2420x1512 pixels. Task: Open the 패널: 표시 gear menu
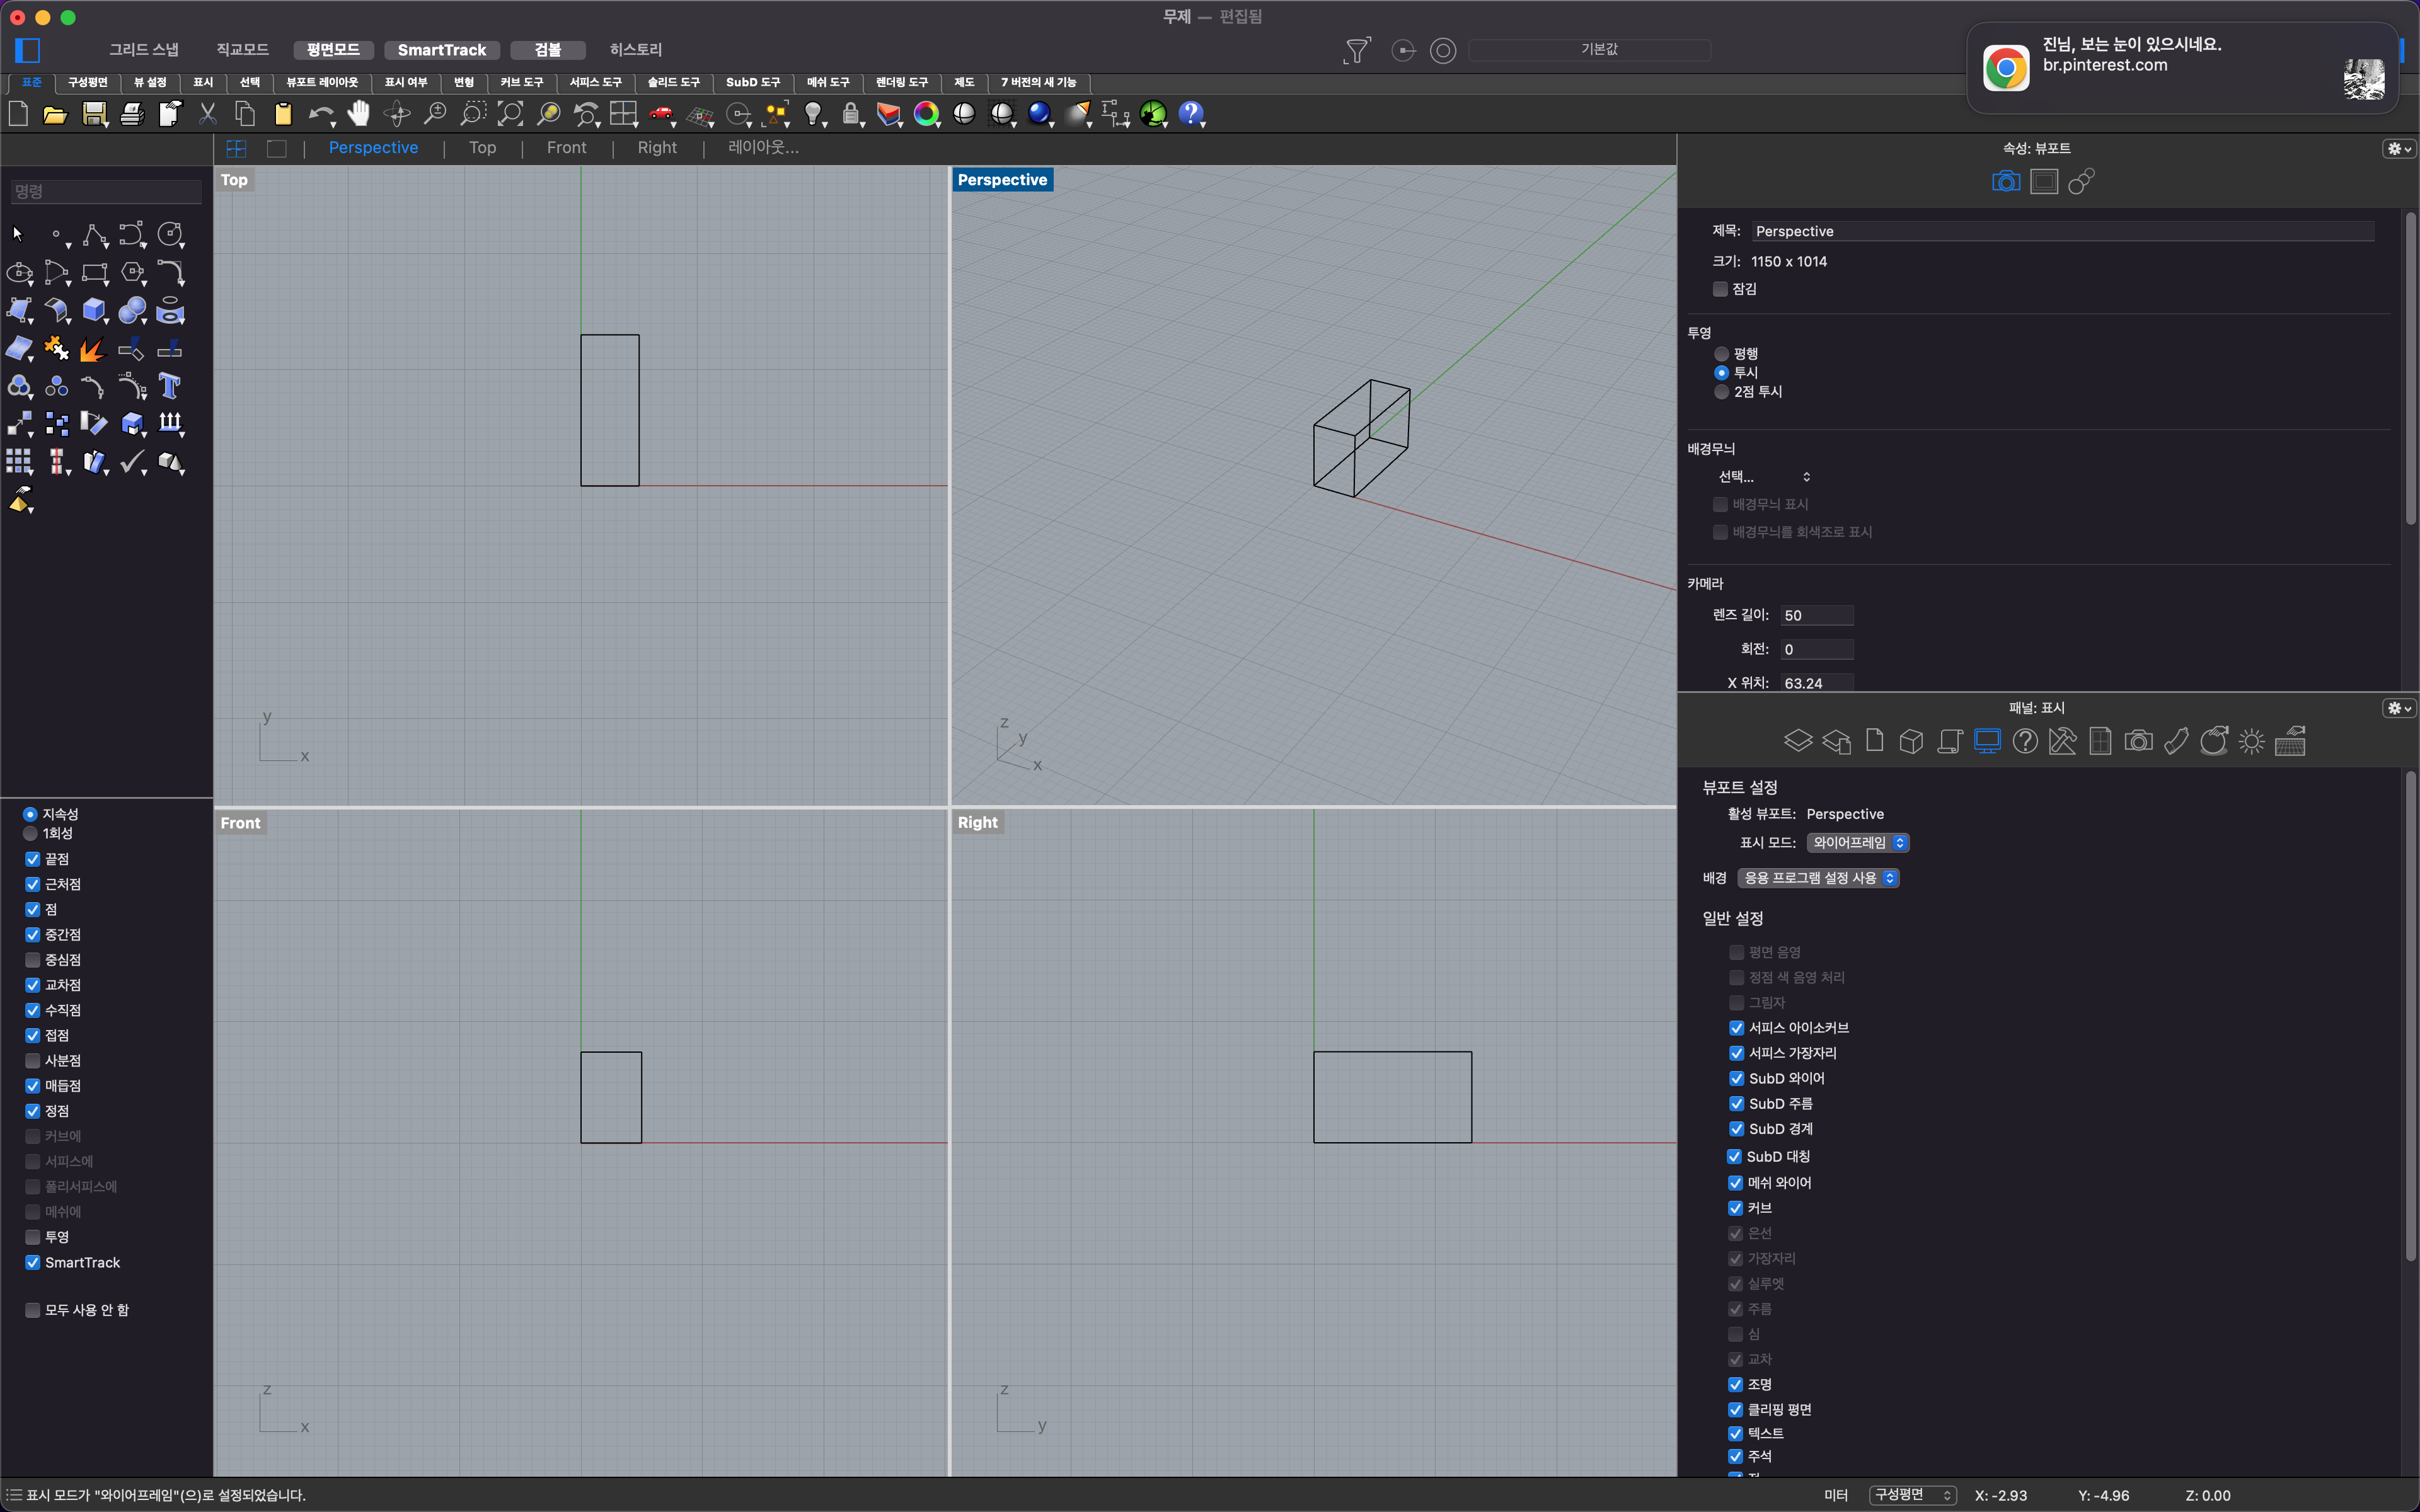coord(2399,708)
